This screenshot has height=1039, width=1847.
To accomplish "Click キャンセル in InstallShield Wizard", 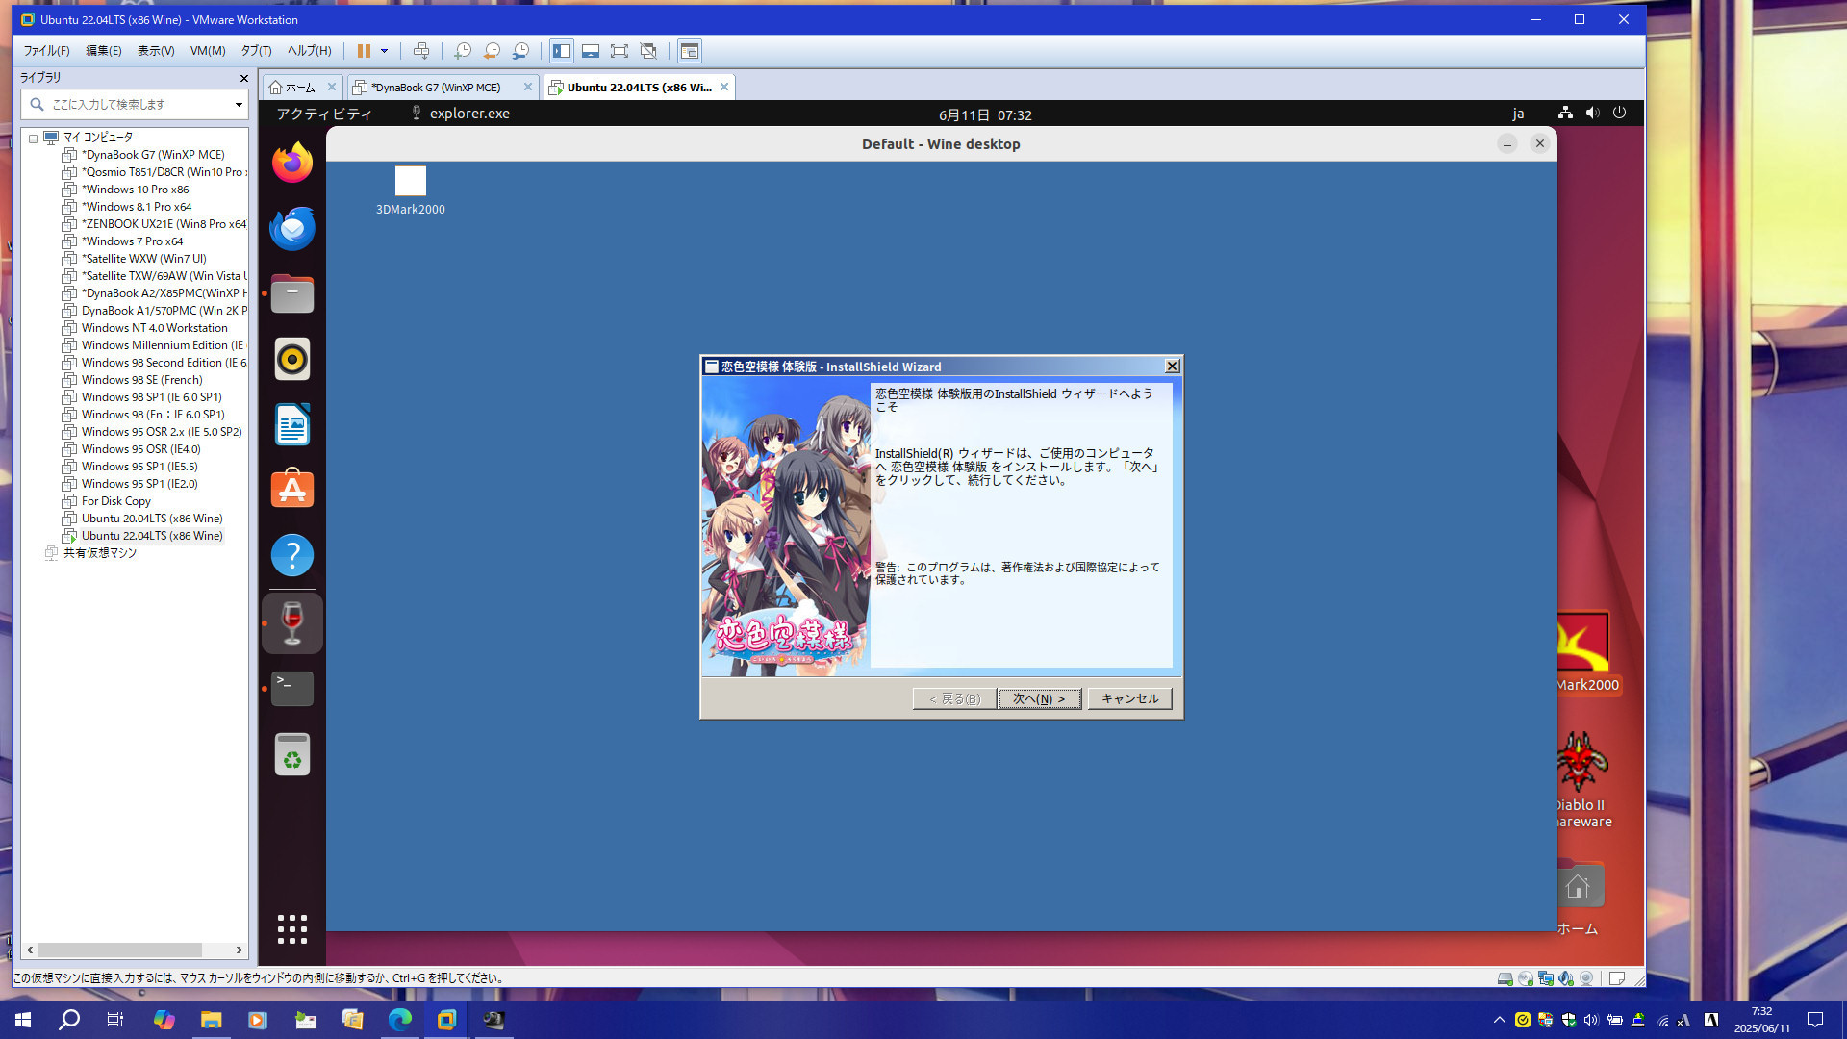I will point(1129,698).
